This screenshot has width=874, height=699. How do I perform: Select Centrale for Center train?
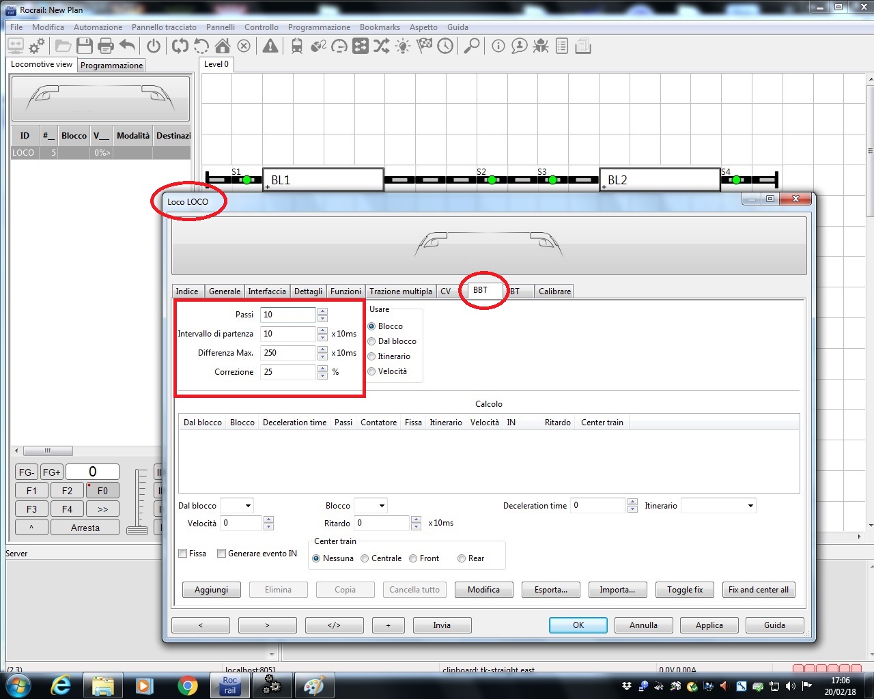click(365, 558)
